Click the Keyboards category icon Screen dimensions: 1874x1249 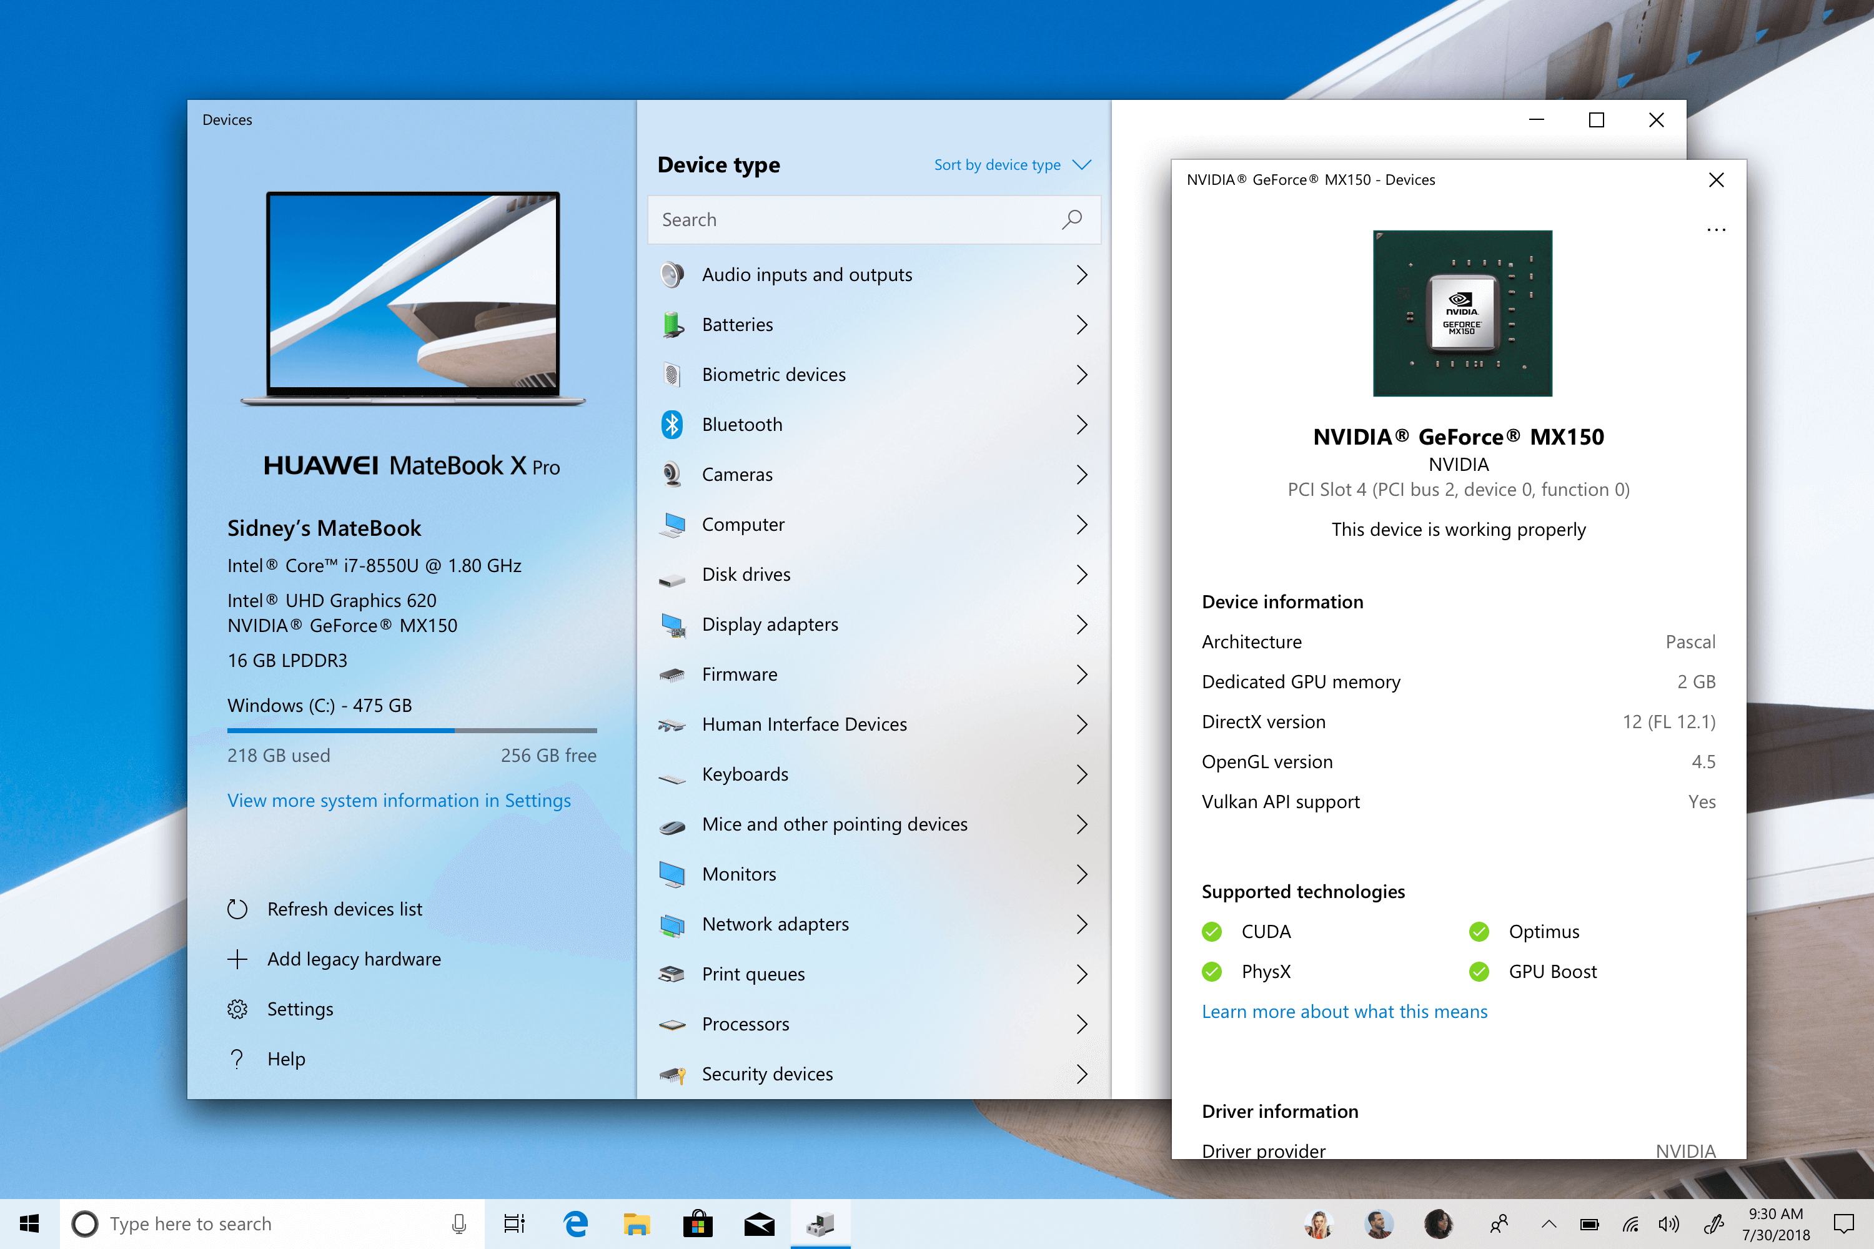[x=673, y=778]
